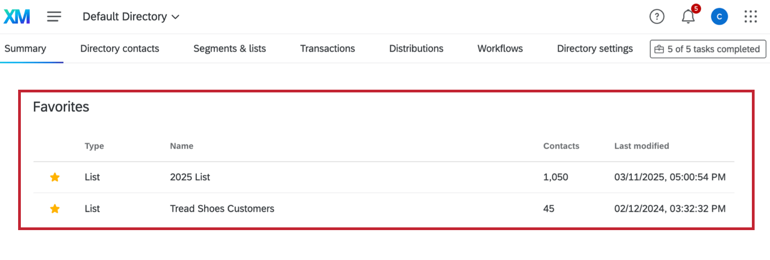Open the Help question mark icon
Image resolution: width=770 pixels, height=260 pixels.
click(656, 17)
